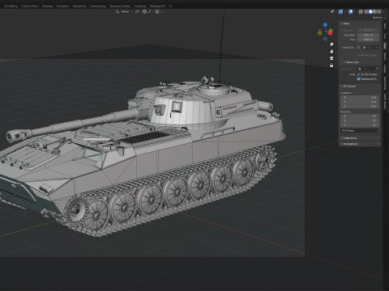Image resolution: width=389 pixels, height=291 pixels.
Task: Toggle the Local Camera checkbox
Action: point(358,47)
